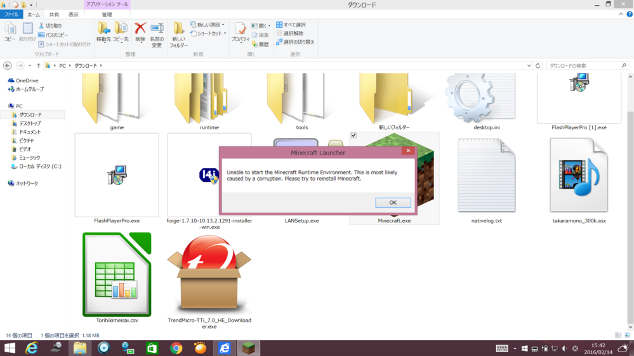The image size is (634, 356).
Task: Click the New folder (新しいフォルダー) icon
Action: click(x=178, y=35)
